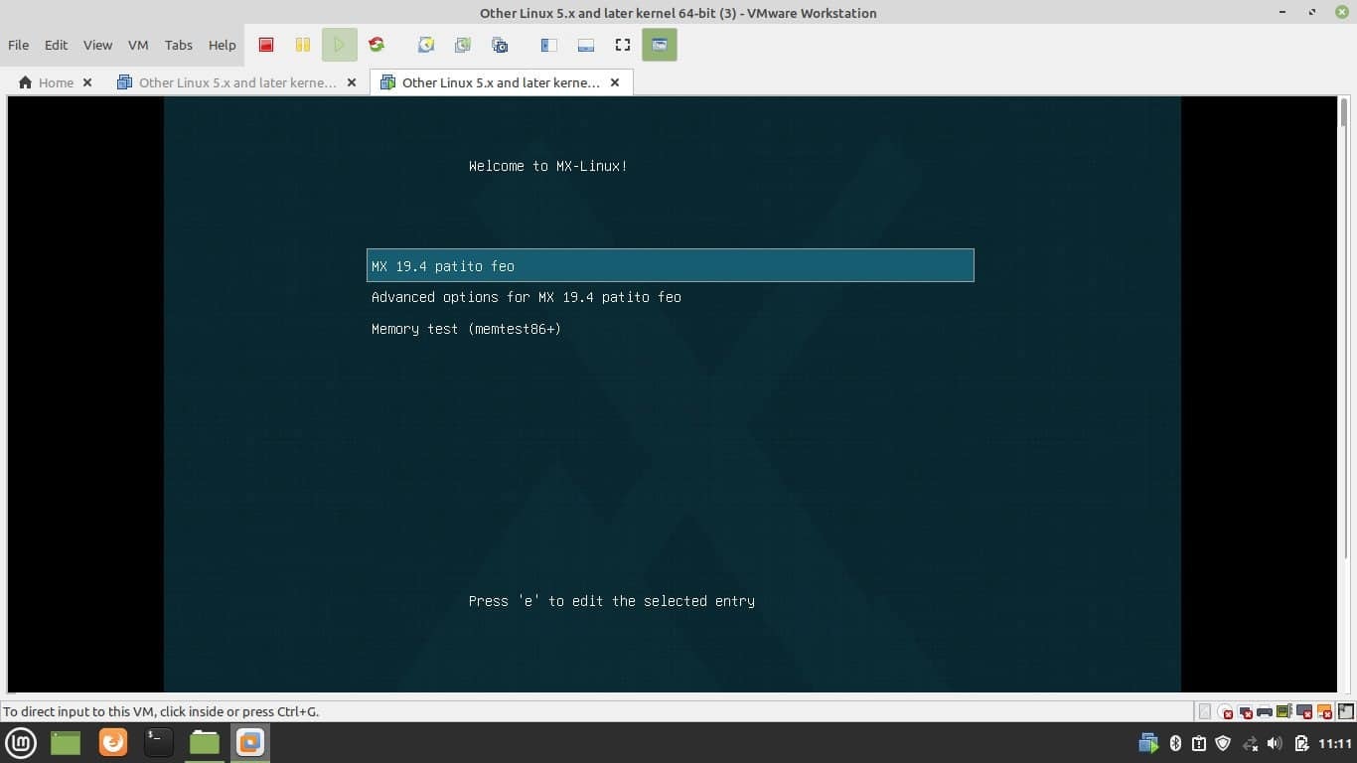The height and width of the screenshot is (763, 1357).
Task: Click the CD/DVD drive device status icon
Action: tap(1225, 711)
